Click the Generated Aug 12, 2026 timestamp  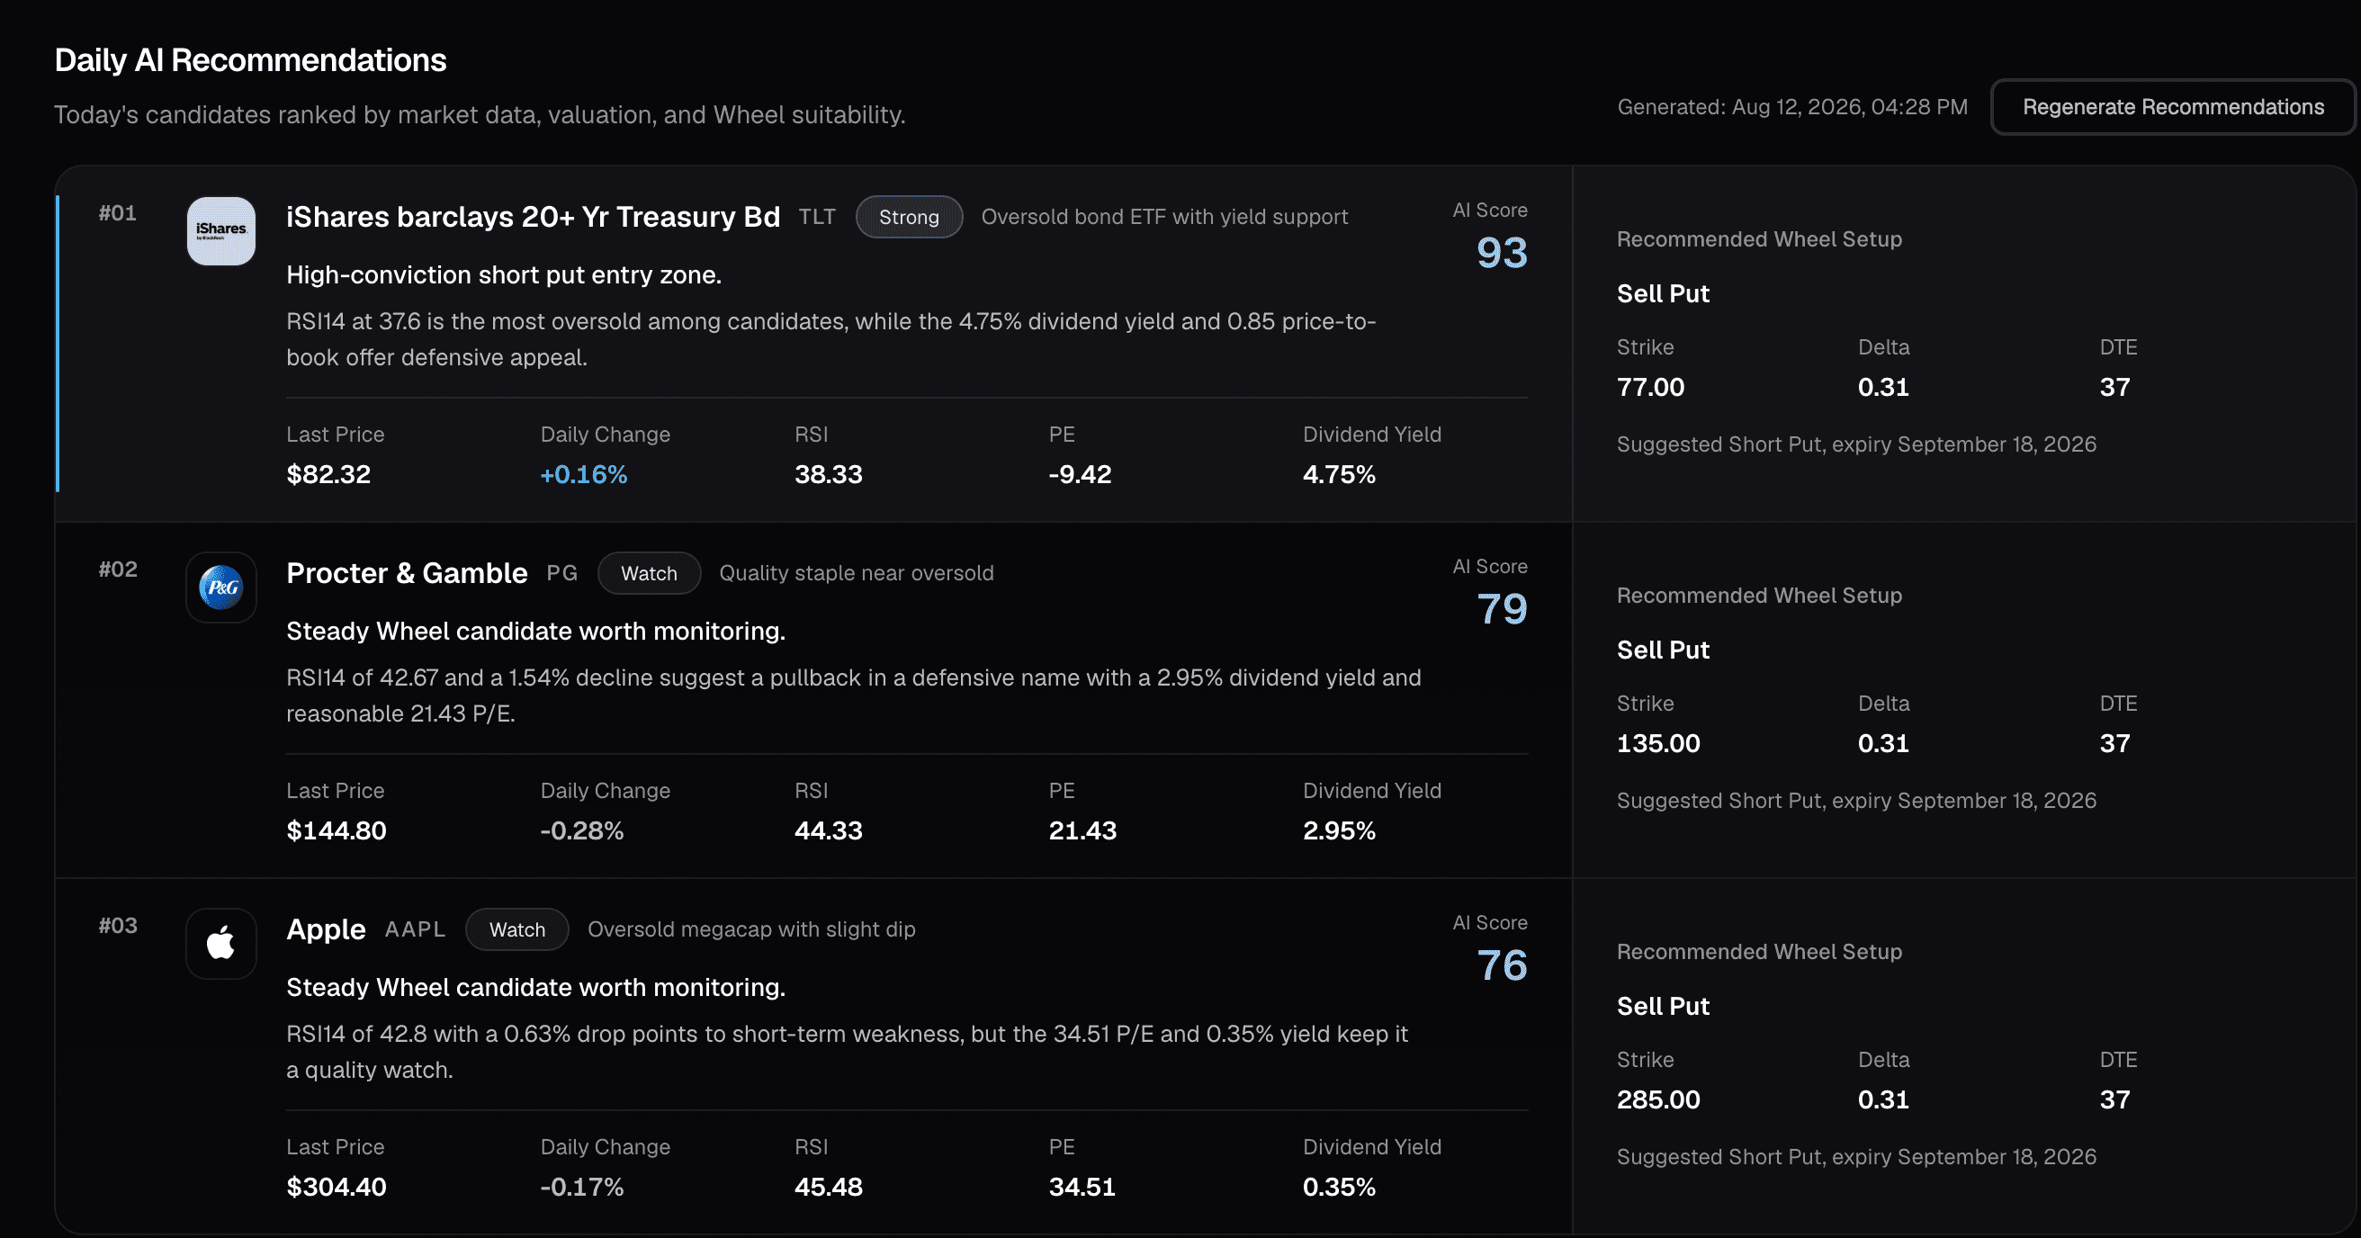(x=1791, y=107)
